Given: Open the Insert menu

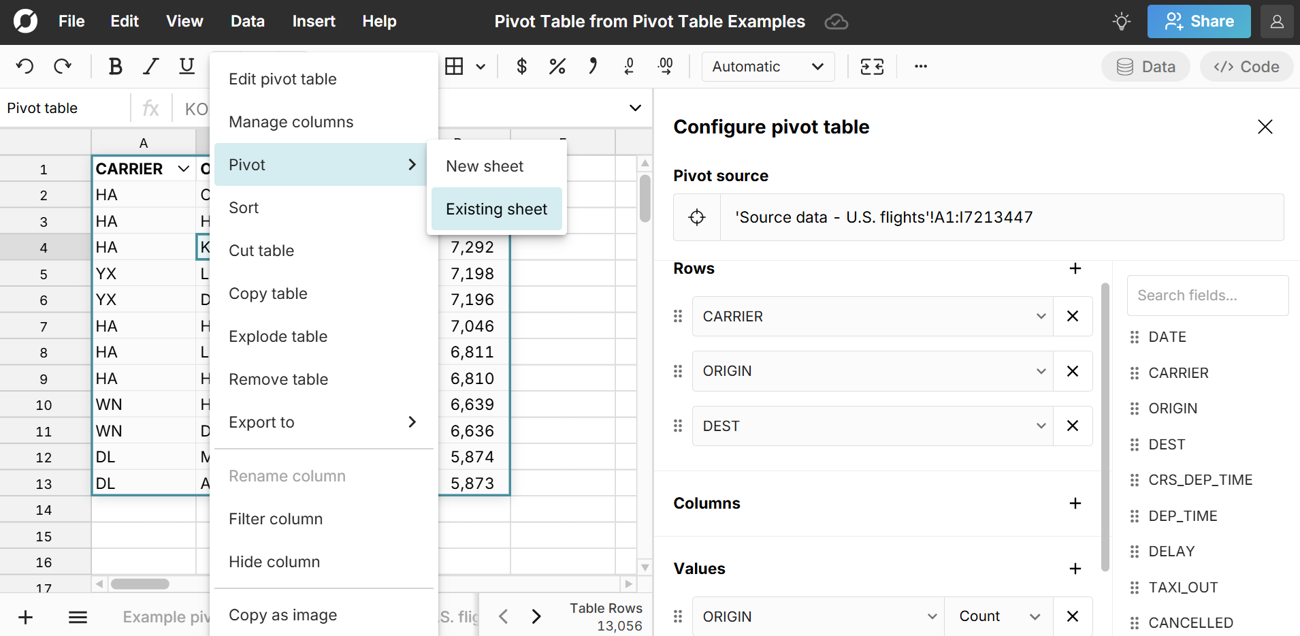Looking at the screenshot, I should [313, 21].
